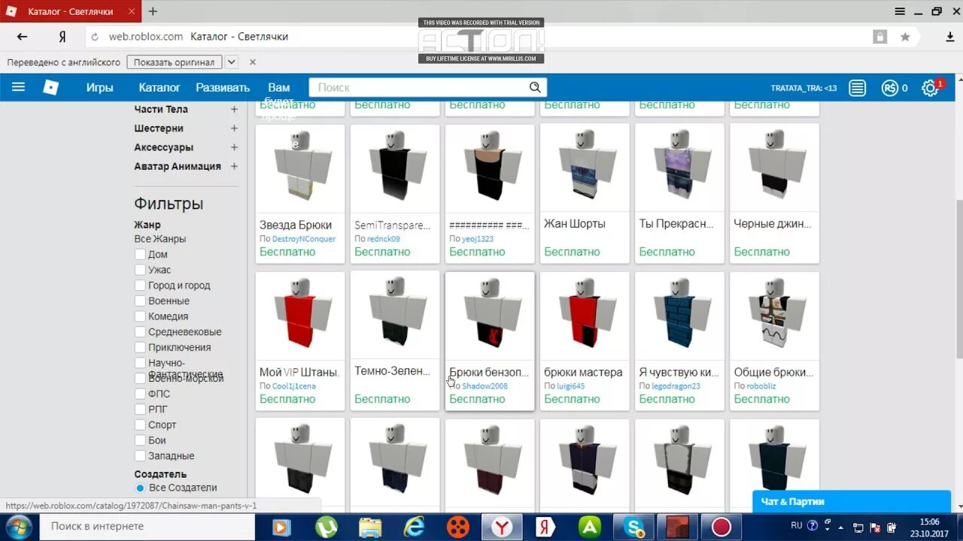Check the Ужас genre checkbox
This screenshot has height=541, width=963.
140,270
